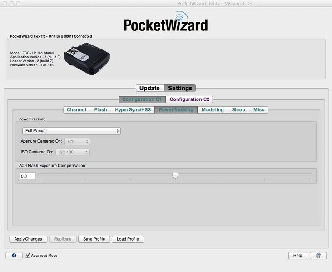The image size is (332, 272).
Task: Click the blue gear settings icon button
Action: [14, 256]
